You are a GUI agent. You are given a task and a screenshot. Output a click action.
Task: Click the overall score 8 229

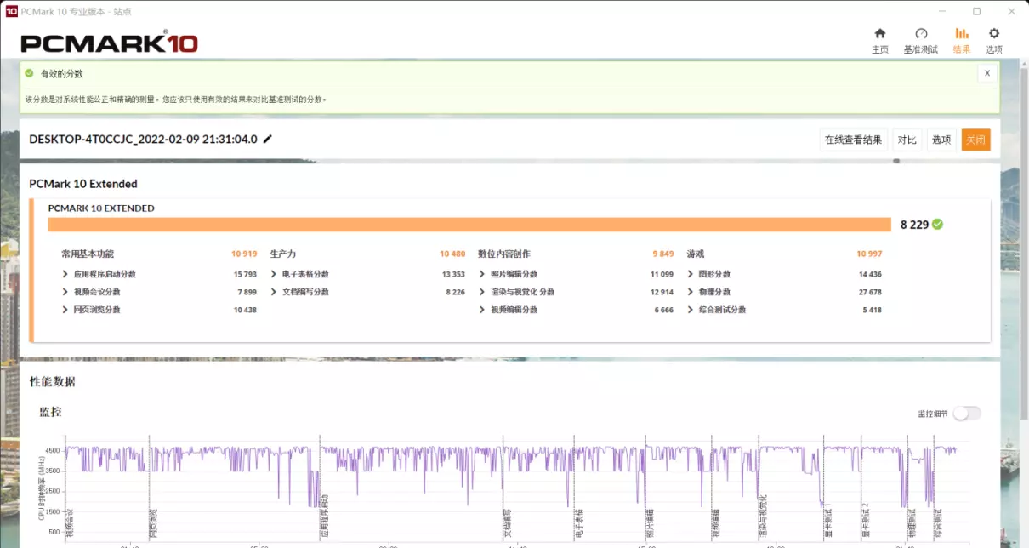[x=914, y=225]
